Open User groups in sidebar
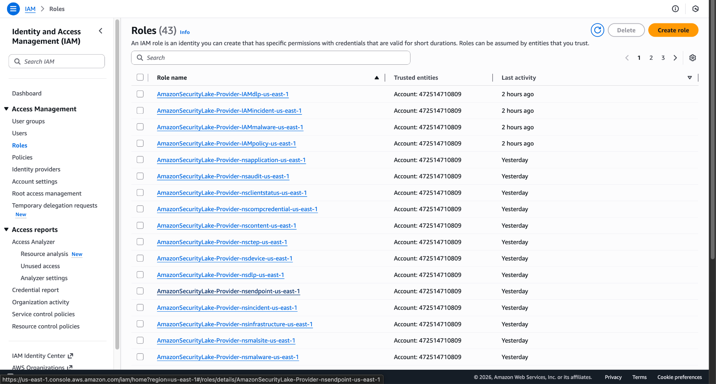716x384 pixels. click(x=28, y=121)
